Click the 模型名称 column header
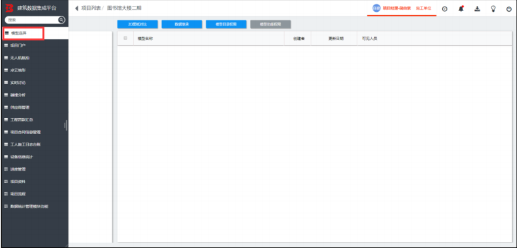517x248 pixels. (x=145, y=39)
